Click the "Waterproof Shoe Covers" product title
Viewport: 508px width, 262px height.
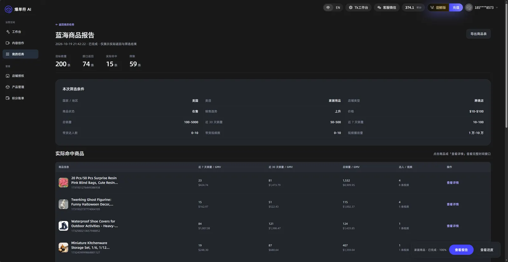[x=94, y=224]
